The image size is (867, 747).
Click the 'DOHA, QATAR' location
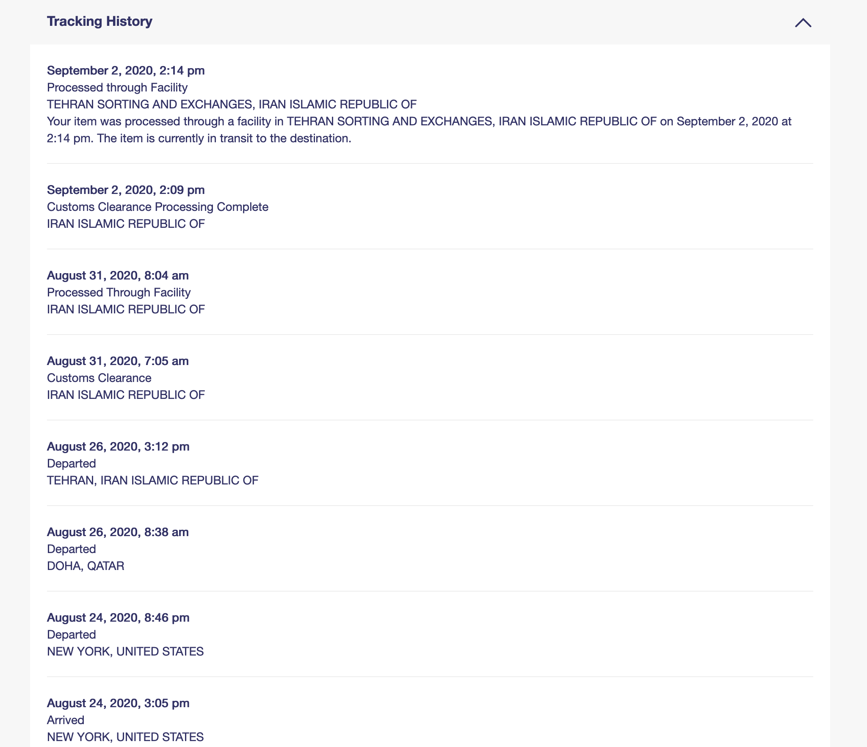pos(86,566)
